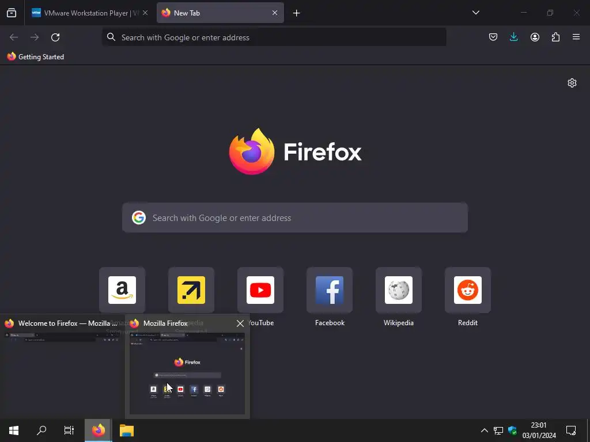Expand the list all tabs chevron

pyautogui.click(x=475, y=13)
